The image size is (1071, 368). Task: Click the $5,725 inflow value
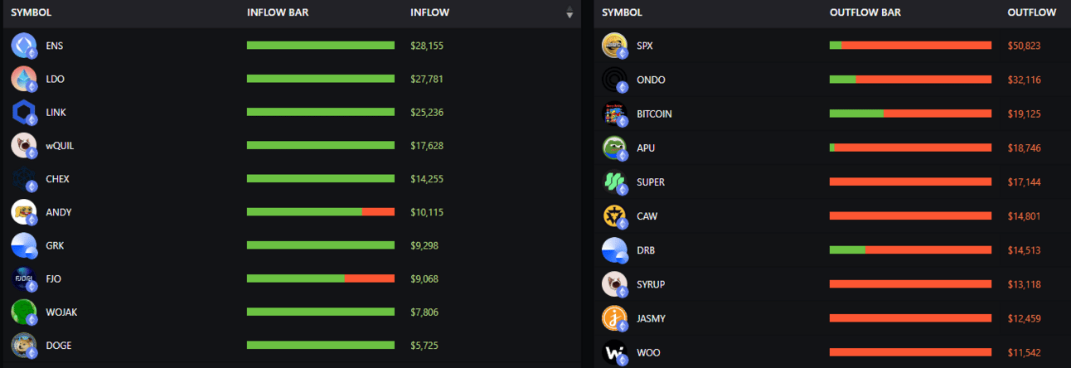(424, 345)
